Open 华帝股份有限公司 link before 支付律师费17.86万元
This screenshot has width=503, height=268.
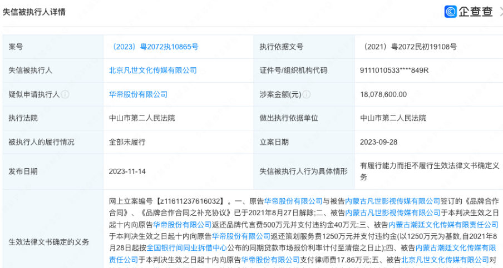[270, 260]
